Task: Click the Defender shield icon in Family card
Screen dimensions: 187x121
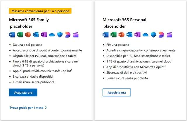Action: (60, 35)
